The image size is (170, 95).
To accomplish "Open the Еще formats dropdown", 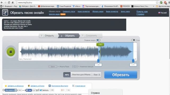I will (x=97, y=75).
